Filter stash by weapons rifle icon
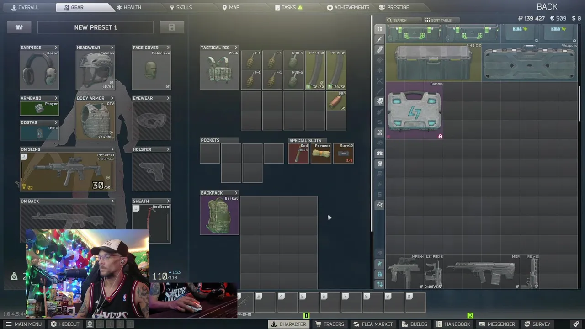The image size is (585, 329). click(379, 39)
